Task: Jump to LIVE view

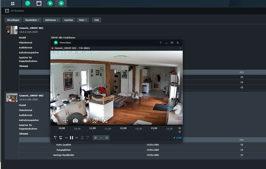Action: click(x=178, y=138)
